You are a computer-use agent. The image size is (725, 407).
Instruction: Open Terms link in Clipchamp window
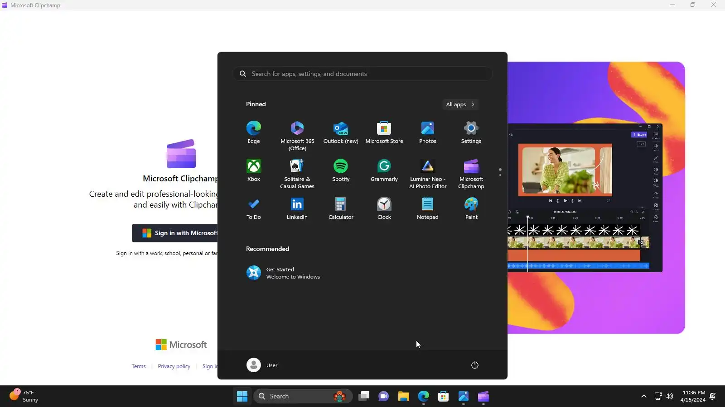pos(139,366)
